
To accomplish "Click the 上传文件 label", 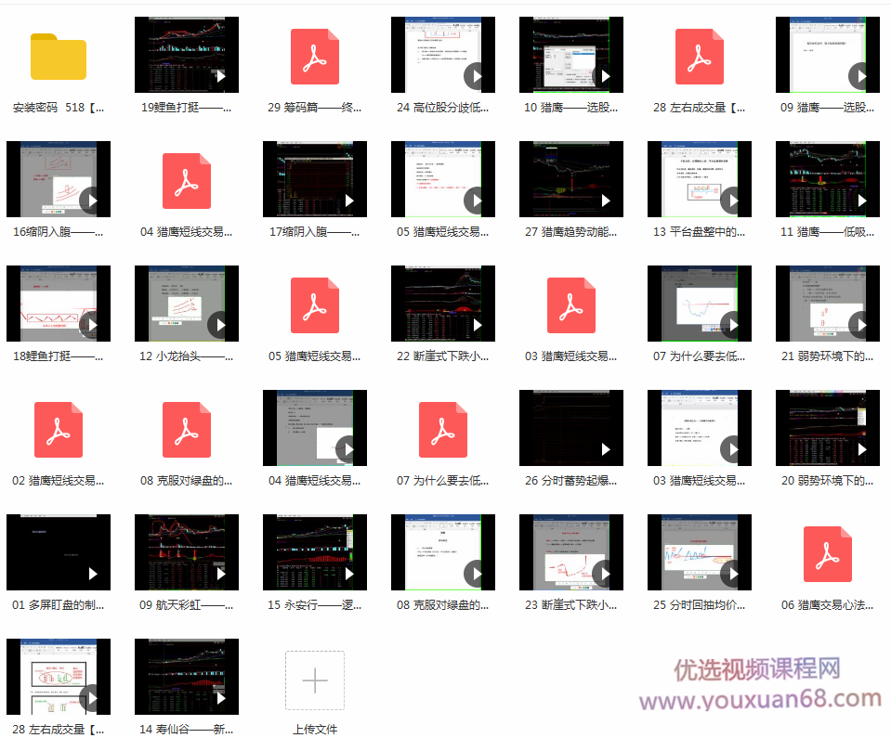I will click(314, 730).
